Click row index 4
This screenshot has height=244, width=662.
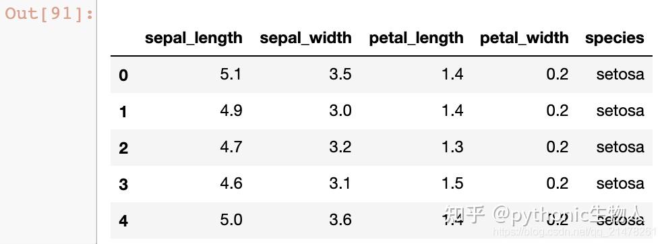coord(123,221)
